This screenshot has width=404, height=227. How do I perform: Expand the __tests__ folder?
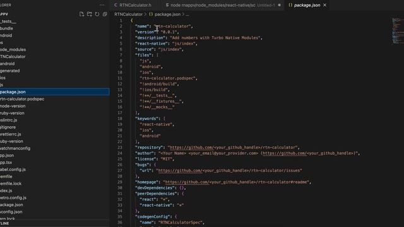coord(55,21)
